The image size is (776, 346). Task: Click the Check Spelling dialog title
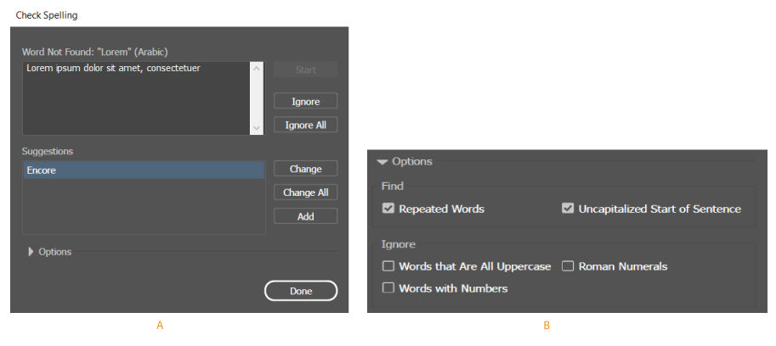(47, 15)
